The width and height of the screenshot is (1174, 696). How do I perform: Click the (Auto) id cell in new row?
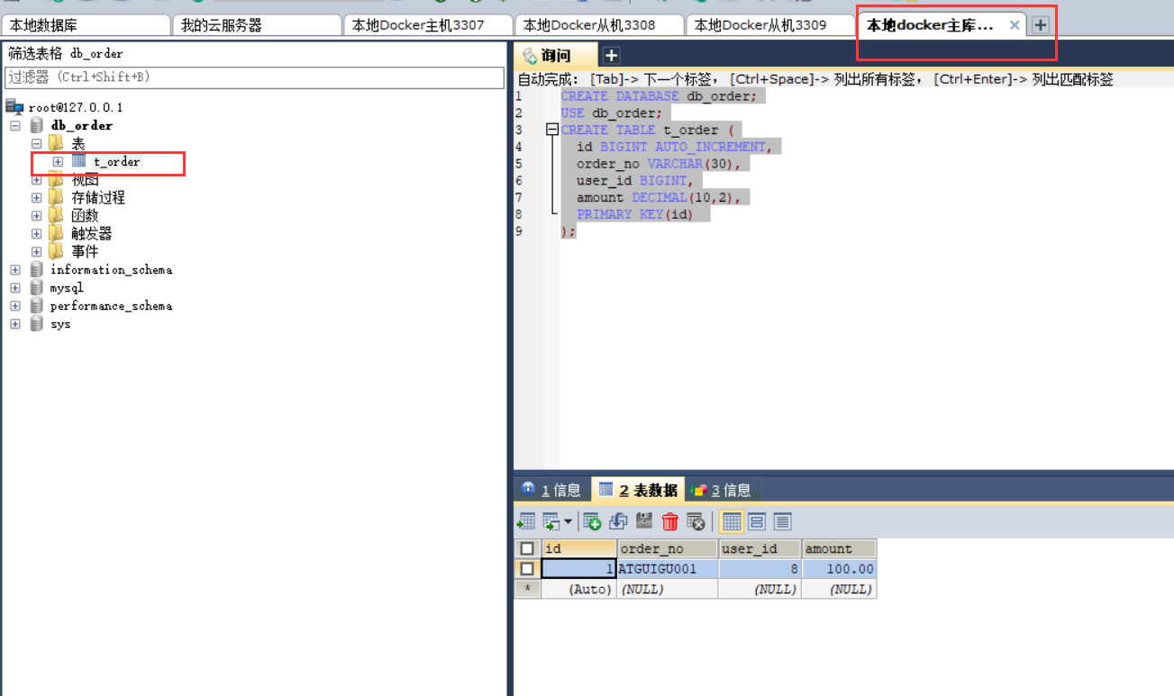(578, 589)
